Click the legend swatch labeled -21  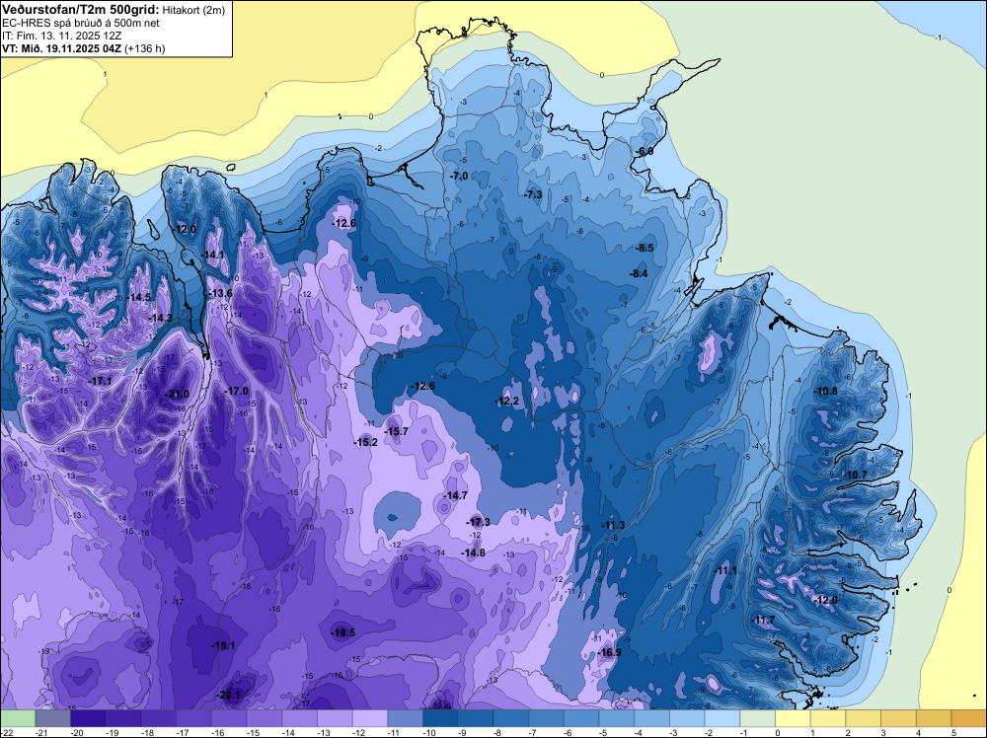[x=53, y=718]
